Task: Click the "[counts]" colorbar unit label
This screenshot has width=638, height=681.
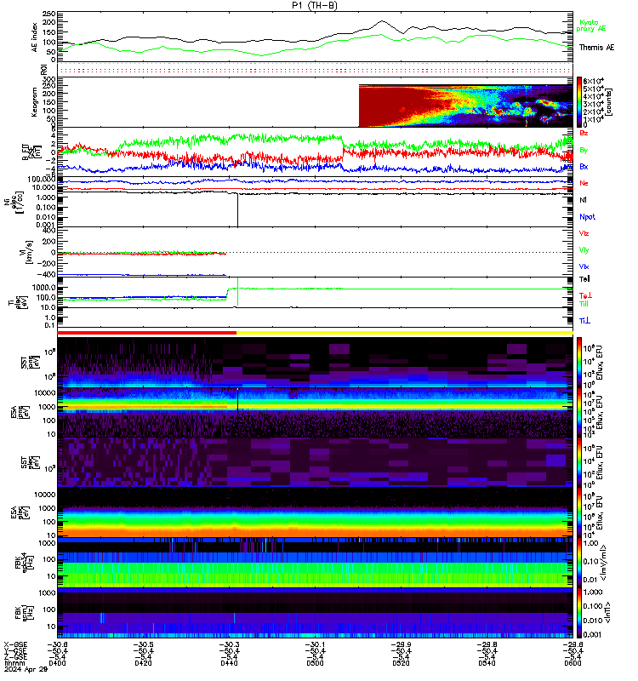Action: coord(609,102)
